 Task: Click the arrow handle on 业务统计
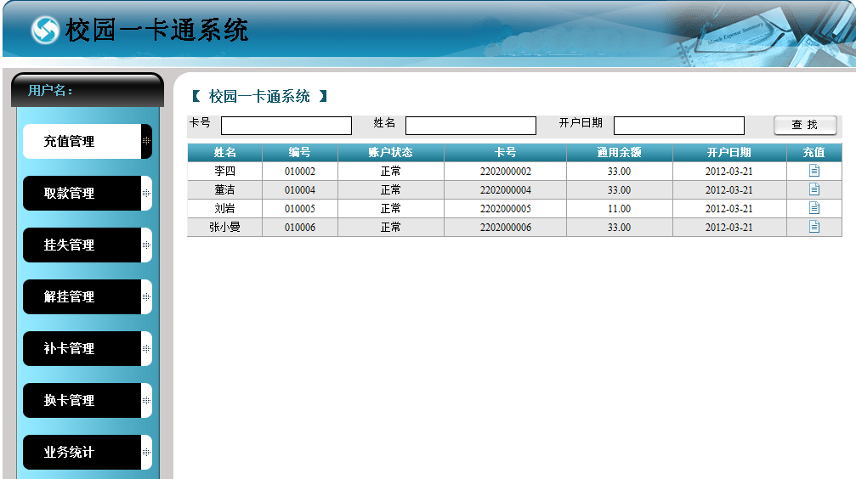(146, 453)
